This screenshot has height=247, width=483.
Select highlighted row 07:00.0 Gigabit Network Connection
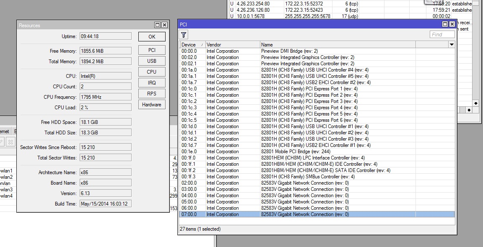(x=317, y=214)
